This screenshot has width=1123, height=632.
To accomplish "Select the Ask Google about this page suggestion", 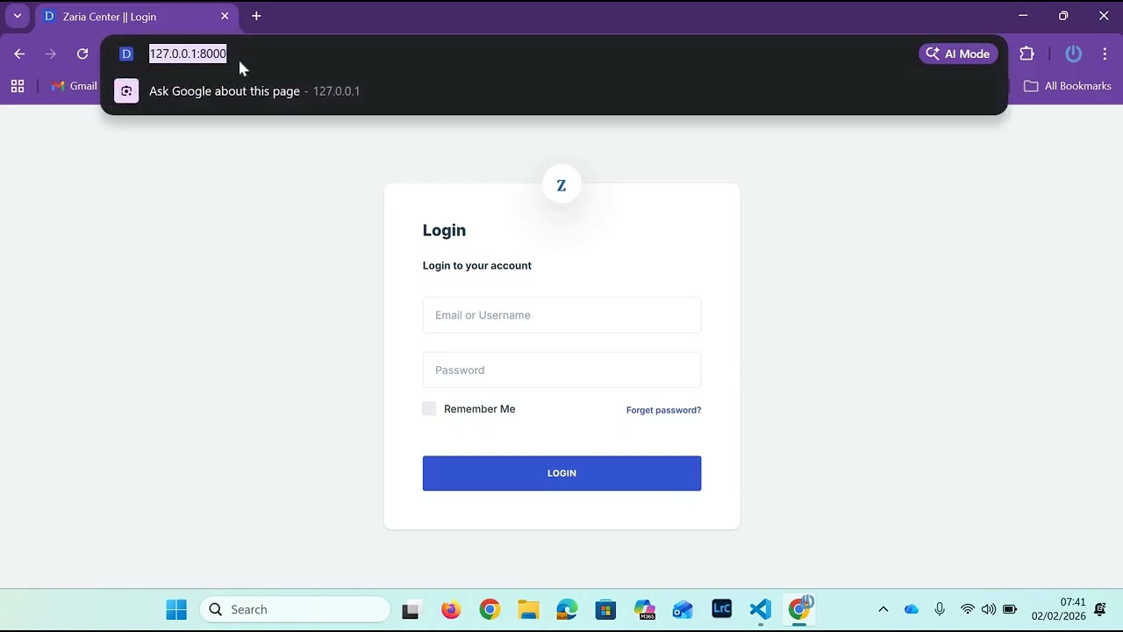I will tap(554, 91).
